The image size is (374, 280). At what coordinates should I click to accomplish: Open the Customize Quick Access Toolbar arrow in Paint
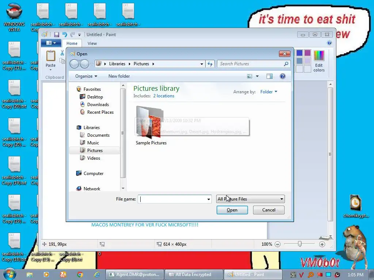tap(79, 35)
